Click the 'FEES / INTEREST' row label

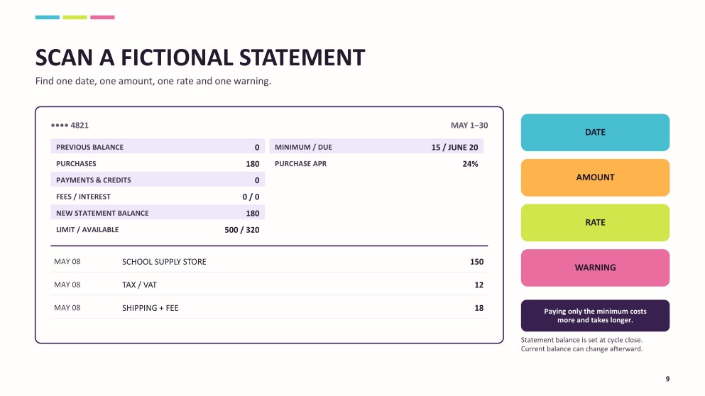pyautogui.click(x=83, y=197)
